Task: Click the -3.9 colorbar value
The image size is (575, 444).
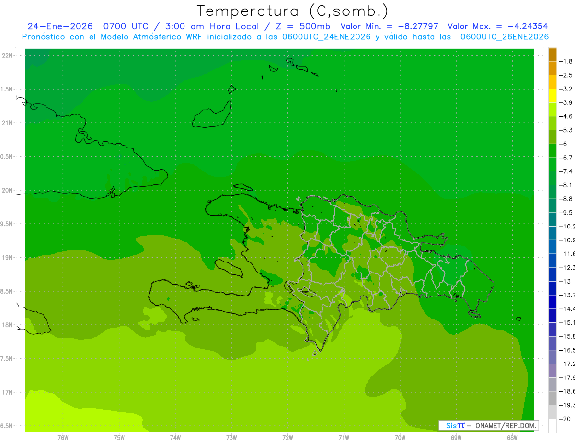Action: pyautogui.click(x=566, y=102)
